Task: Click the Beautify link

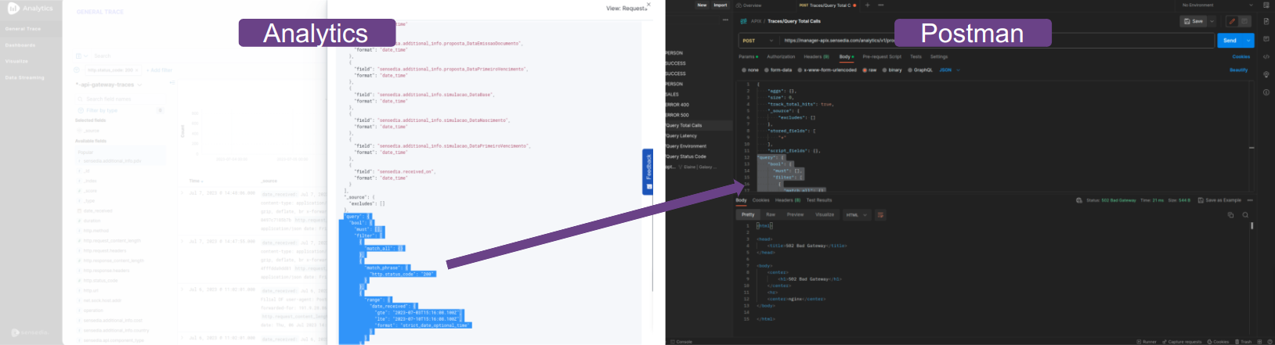Action: 1238,70
